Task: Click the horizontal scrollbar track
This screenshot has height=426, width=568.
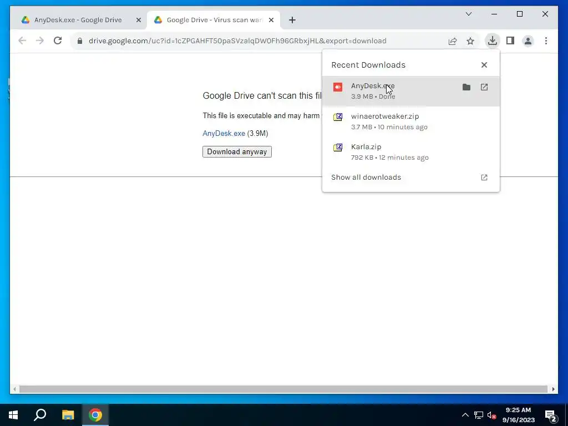Action: [283, 389]
